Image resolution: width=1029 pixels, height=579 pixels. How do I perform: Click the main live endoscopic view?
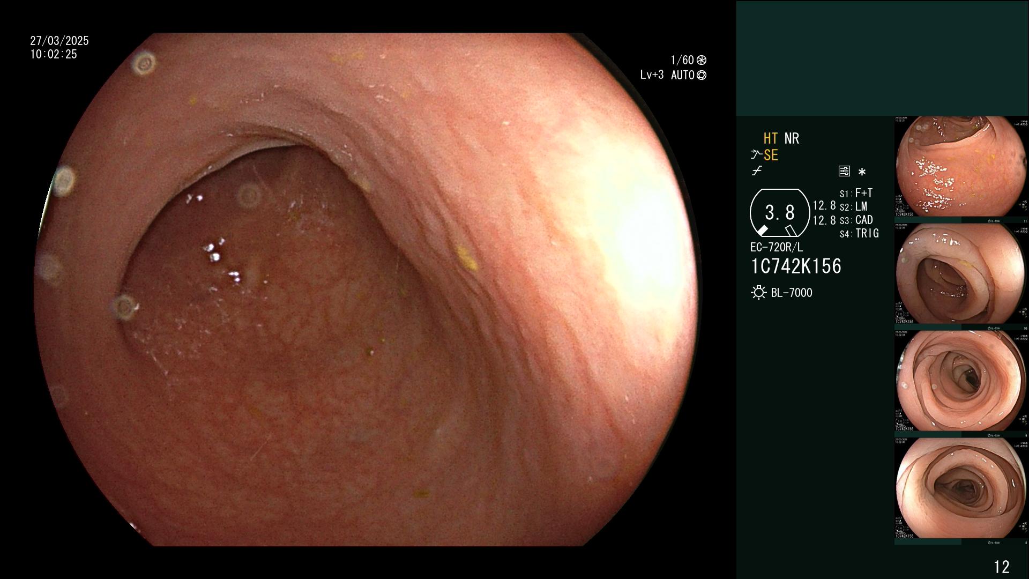[x=368, y=289]
